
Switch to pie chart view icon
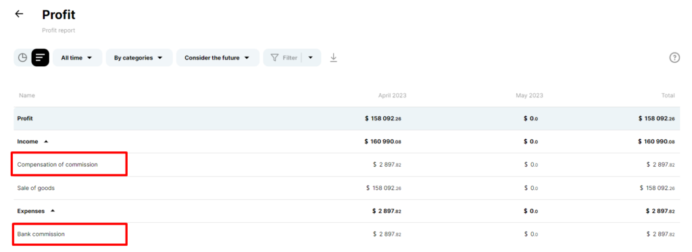(x=22, y=58)
